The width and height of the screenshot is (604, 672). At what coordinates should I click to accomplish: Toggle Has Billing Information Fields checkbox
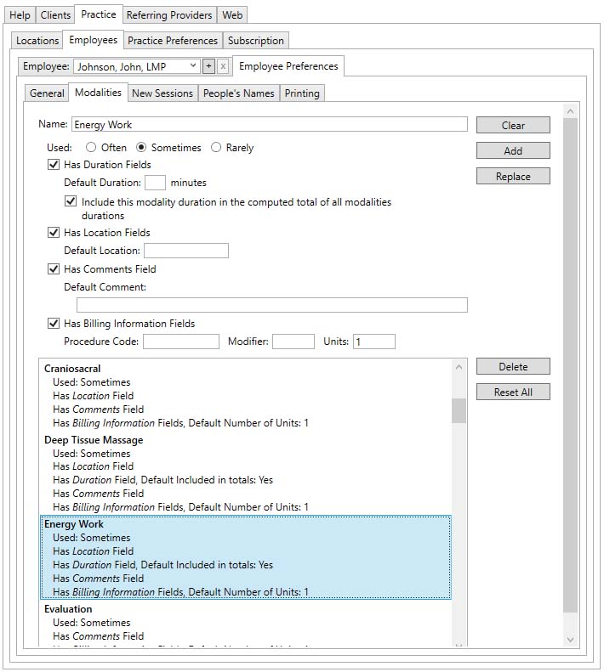pyautogui.click(x=54, y=323)
